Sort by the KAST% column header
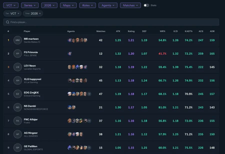The height and width of the screenshot is (154, 225). [188, 31]
